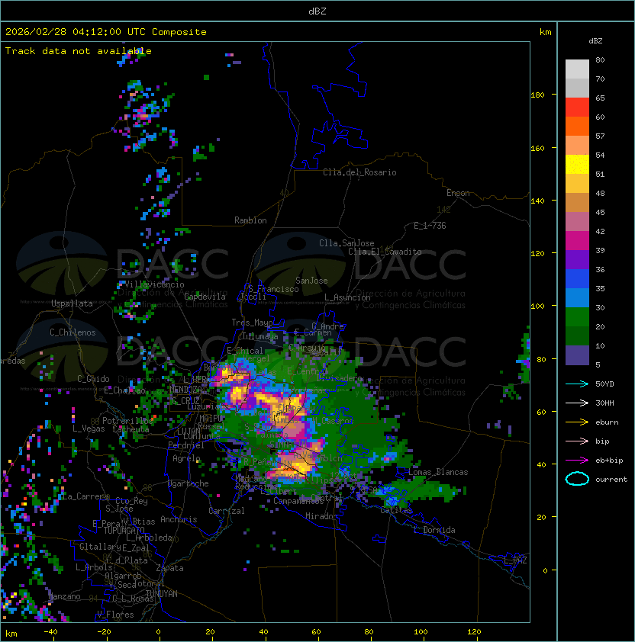The image size is (635, 642).
Task: Click the '2026/02/28 04:12:00 UTC Composite' timestamp
Action: click(x=106, y=32)
